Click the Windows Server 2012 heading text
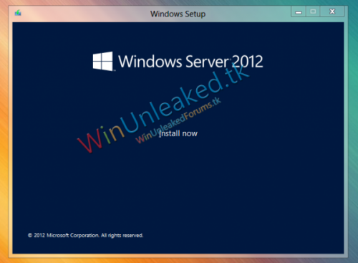 coord(190,62)
